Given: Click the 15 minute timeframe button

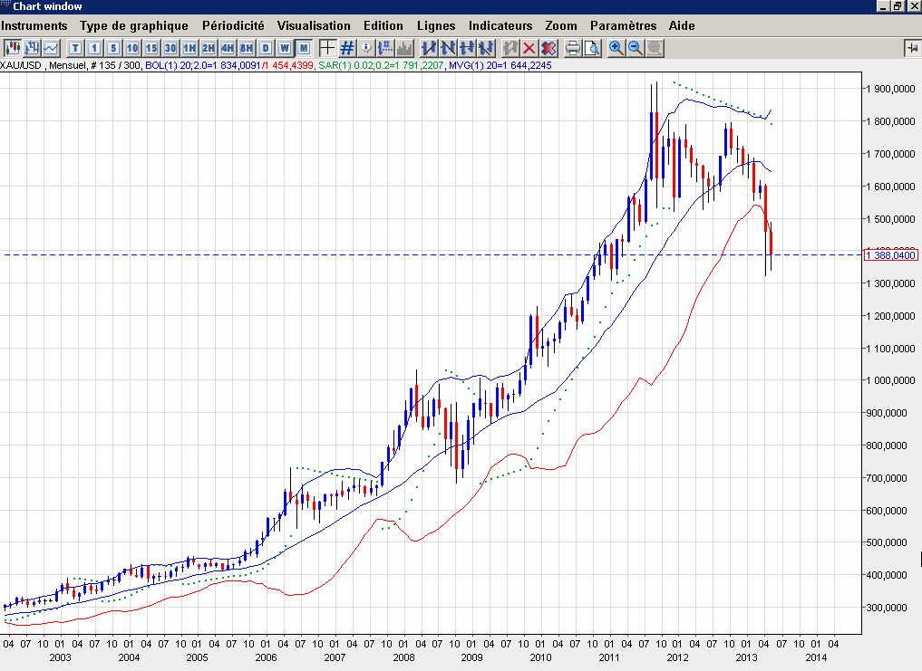Looking at the screenshot, I should tap(151, 48).
